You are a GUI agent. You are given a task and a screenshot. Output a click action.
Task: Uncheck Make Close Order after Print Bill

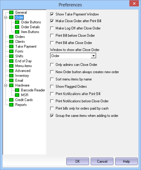[52, 21]
